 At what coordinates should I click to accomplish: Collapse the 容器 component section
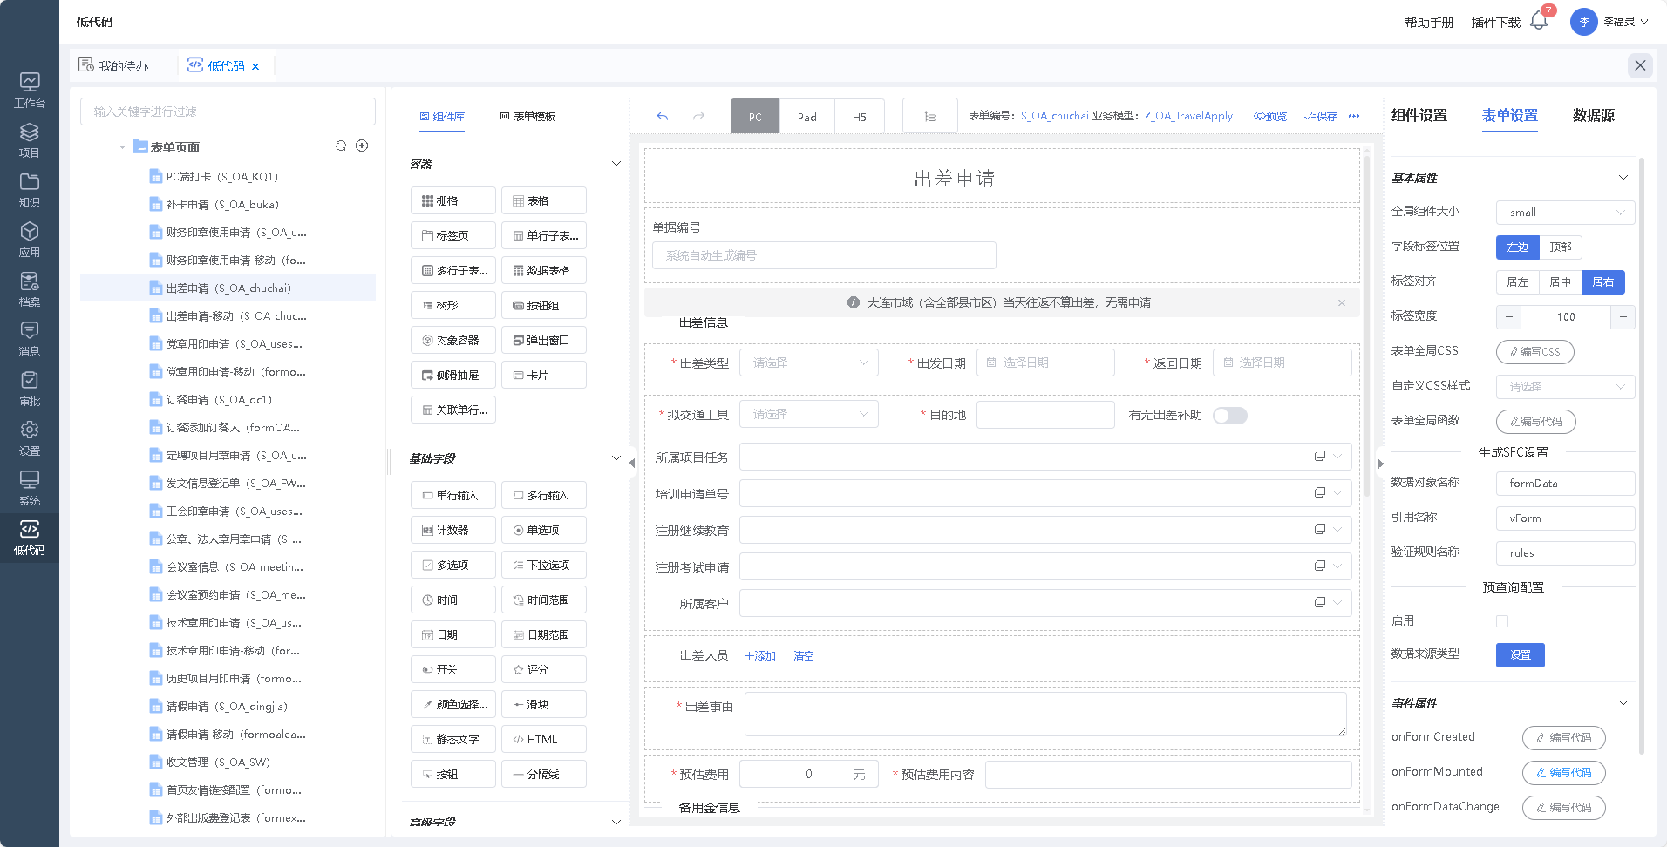[616, 164]
